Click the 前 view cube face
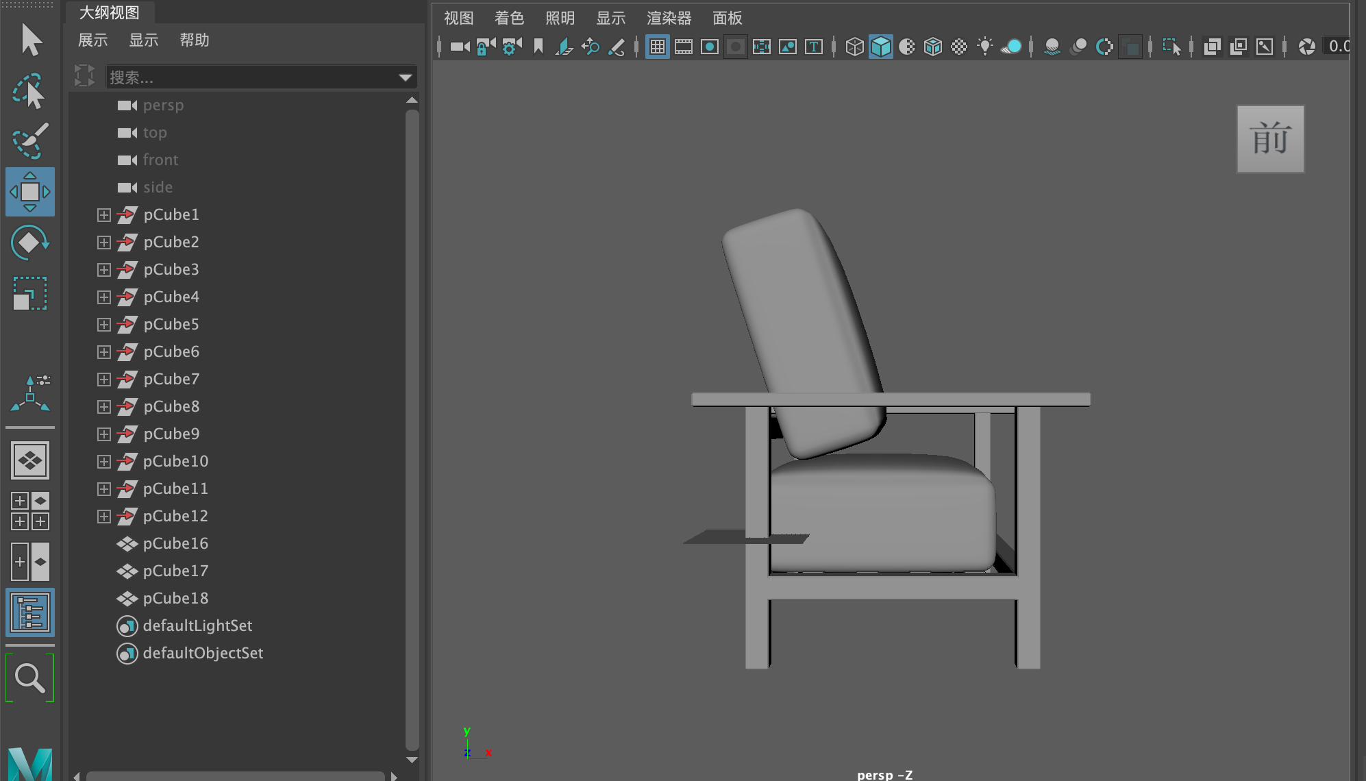This screenshot has width=1366, height=781. [1269, 139]
